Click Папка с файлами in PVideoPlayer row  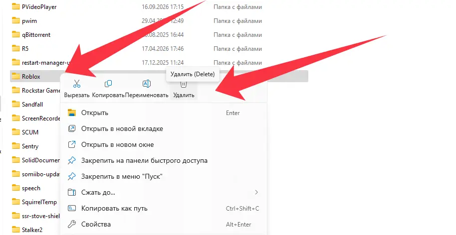tap(237, 7)
